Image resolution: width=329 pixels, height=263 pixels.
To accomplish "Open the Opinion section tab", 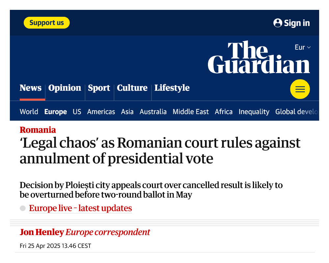I will pyautogui.click(x=64, y=88).
